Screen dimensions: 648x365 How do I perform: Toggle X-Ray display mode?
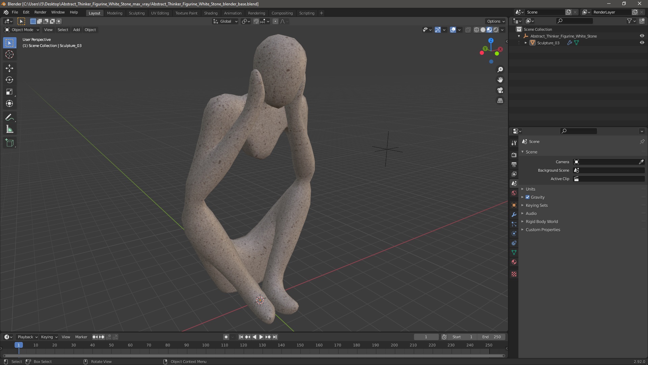click(x=468, y=30)
